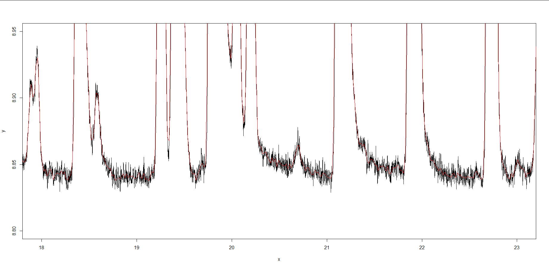Click the x-axis tick label 19
The height and width of the screenshot is (268, 549).
137,247
